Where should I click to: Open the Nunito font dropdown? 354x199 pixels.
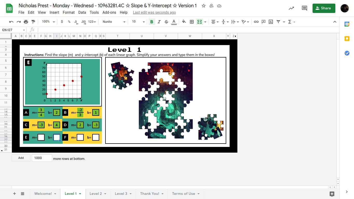click(114, 22)
